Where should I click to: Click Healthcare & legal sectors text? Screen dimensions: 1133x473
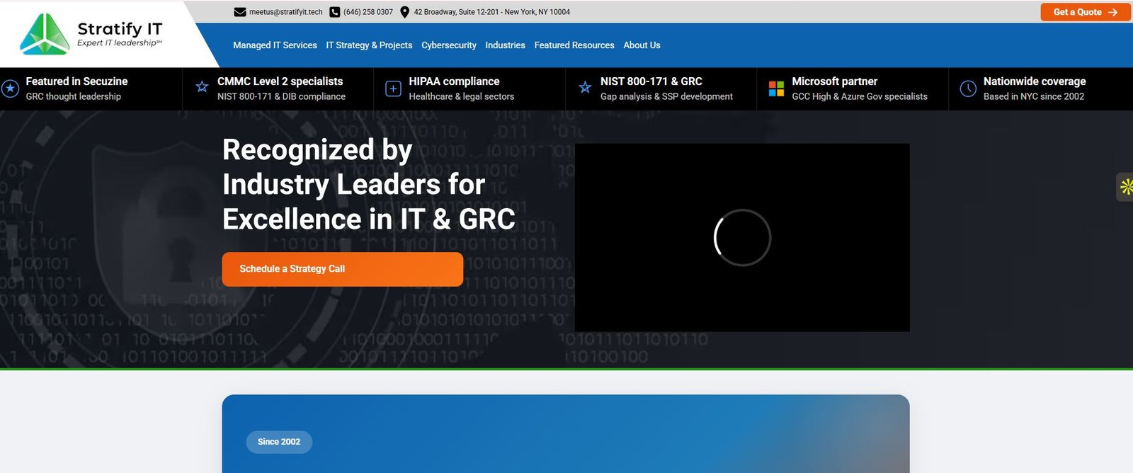tap(462, 96)
